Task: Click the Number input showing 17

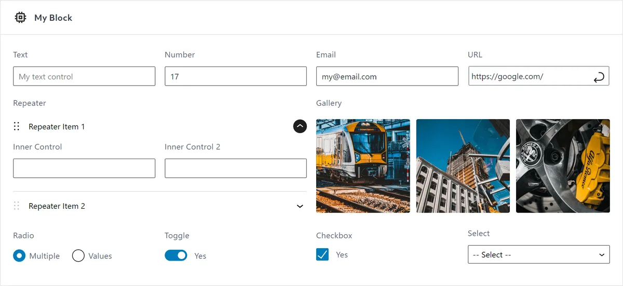Action: [x=236, y=76]
